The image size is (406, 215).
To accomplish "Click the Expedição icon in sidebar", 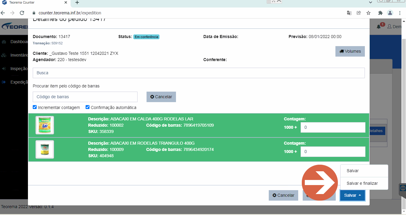I will pyautogui.click(x=4, y=82).
